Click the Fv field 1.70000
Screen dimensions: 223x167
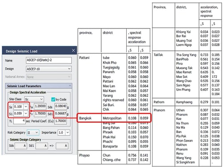tap(40, 114)
